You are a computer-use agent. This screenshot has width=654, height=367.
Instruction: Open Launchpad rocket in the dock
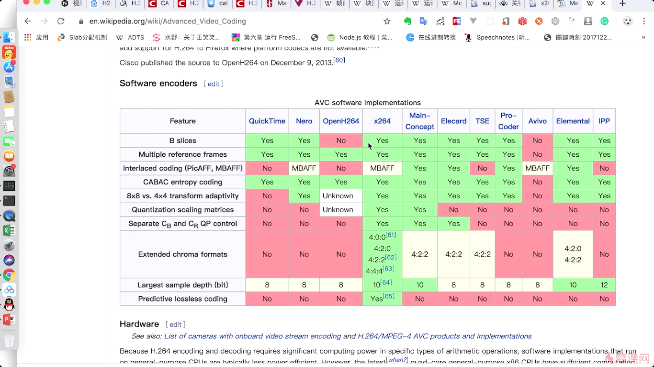pos(9,246)
